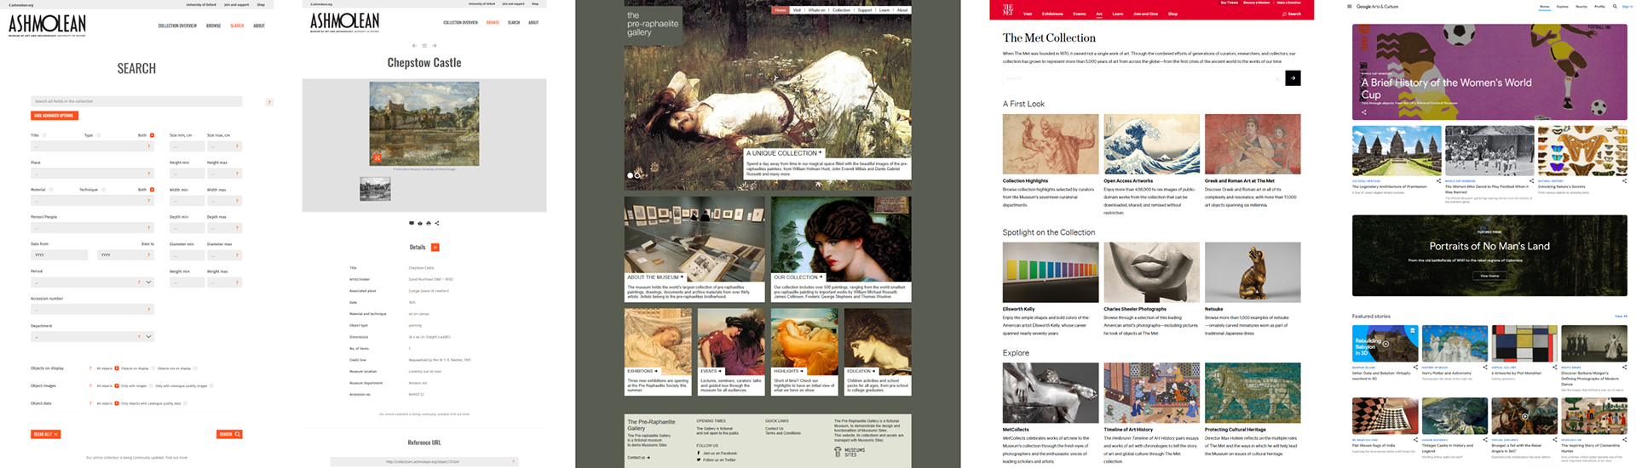Viewport: 1636px width, 468px height.
Task: Select Only with images option
Action: pos(150,385)
